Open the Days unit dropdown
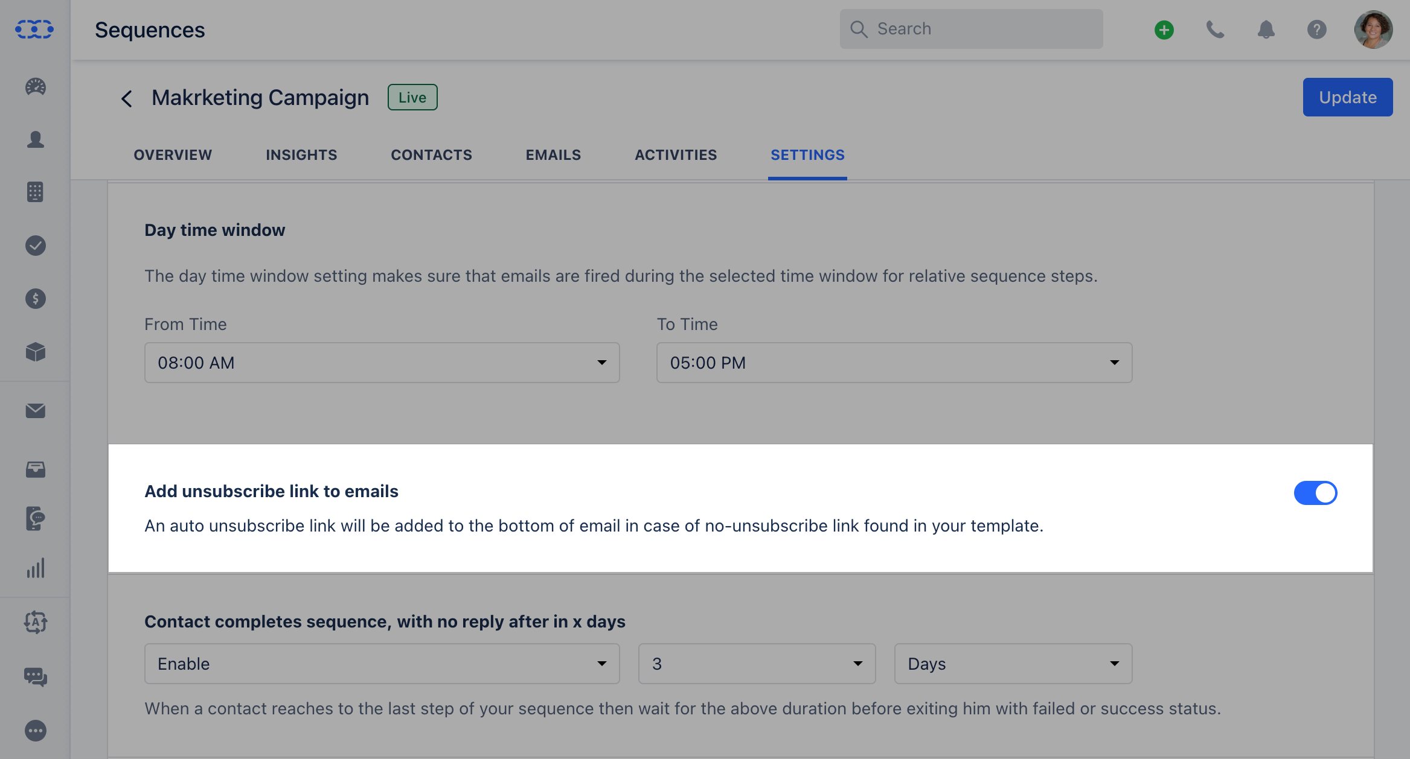This screenshot has width=1410, height=759. click(1013, 664)
